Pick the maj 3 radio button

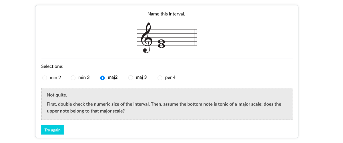pyautogui.click(x=131, y=78)
